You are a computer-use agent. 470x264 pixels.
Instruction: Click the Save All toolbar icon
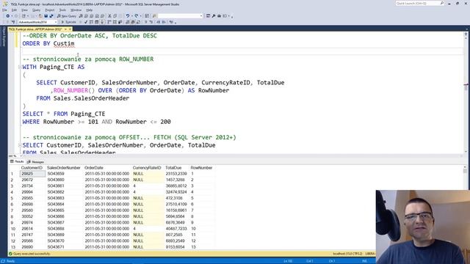pos(51,16)
